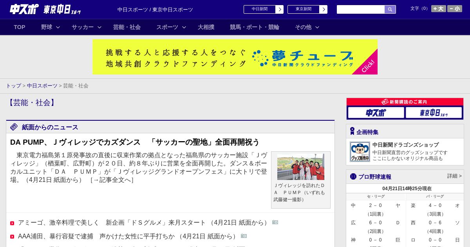Click the 神 0-0 巨 game score
Image resolution: width=470 pixels, height=247 pixels.
(376, 240)
